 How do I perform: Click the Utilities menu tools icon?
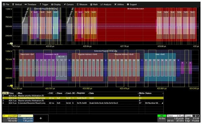pyautogui.click(x=115, y=4)
